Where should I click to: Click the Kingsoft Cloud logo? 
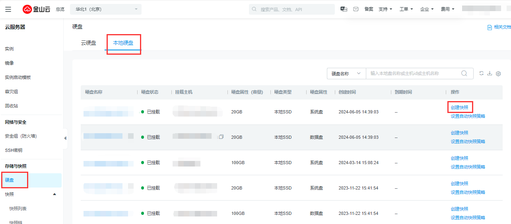tap(36, 9)
